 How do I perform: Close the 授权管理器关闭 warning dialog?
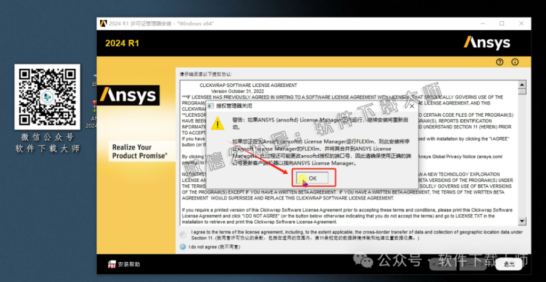(x=412, y=106)
